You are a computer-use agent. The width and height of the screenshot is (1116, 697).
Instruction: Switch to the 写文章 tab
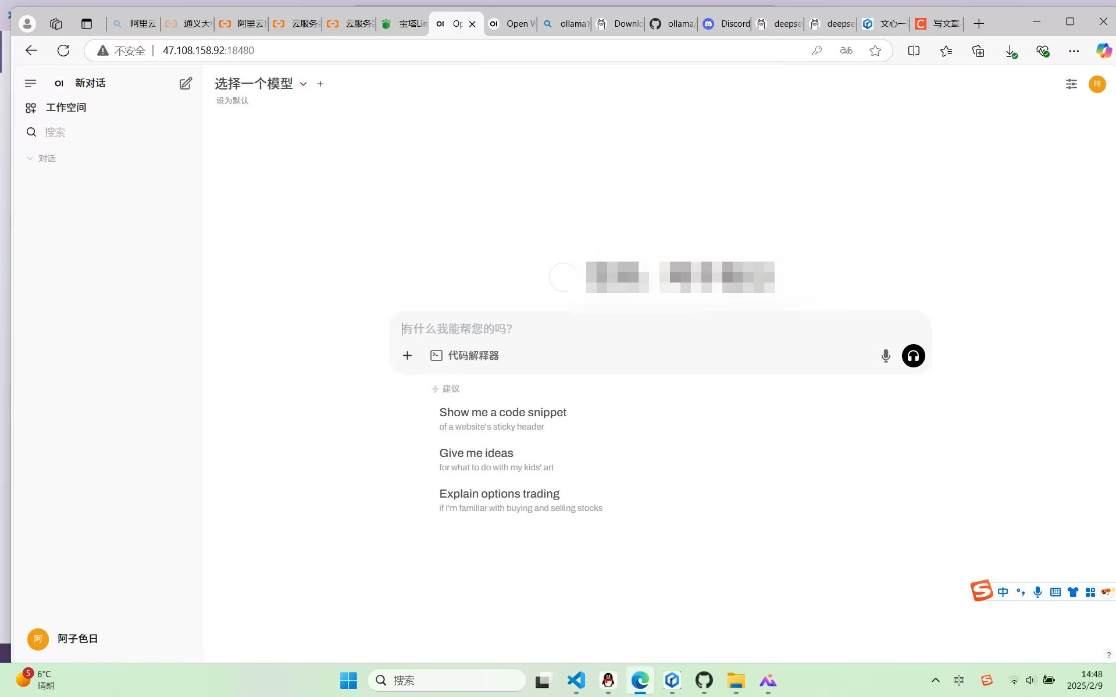tap(937, 24)
